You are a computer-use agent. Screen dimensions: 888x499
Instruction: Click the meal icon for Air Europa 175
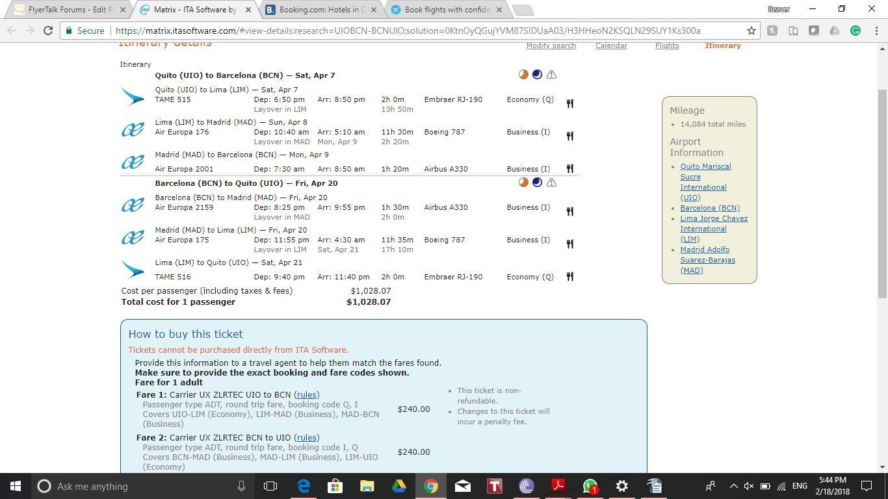click(570, 244)
